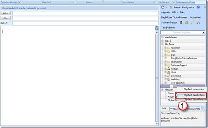Open the dropdown arrow beside the pie icon

point(166,7)
